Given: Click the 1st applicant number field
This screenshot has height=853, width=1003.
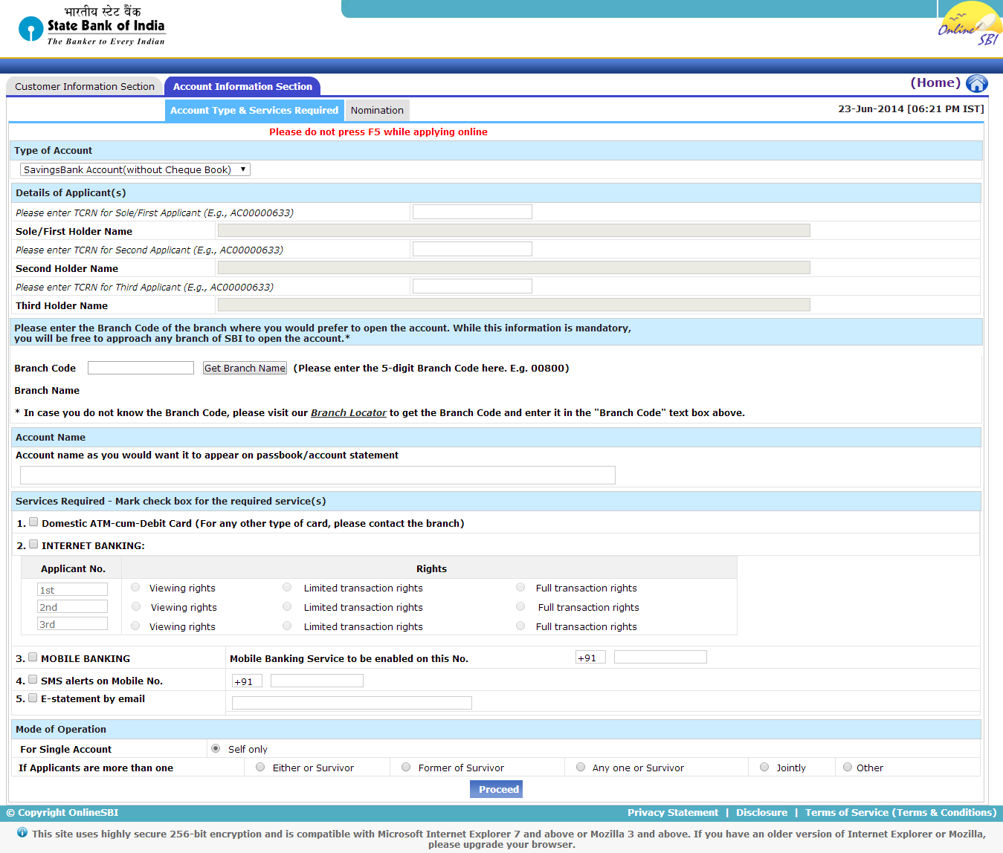Looking at the screenshot, I should (72, 589).
